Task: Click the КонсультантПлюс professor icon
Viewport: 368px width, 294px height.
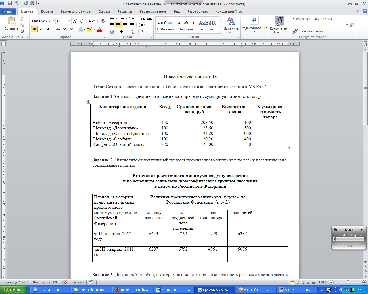Action: [x=279, y=21]
